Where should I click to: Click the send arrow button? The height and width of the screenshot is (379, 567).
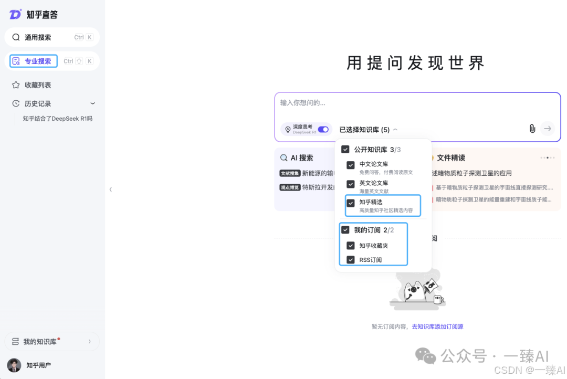pyautogui.click(x=548, y=129)
